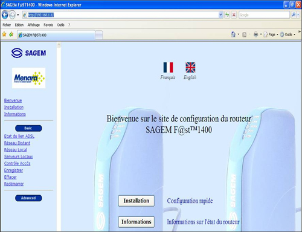Click the Home page icon
Viewport: 302px width, 232px height.
(x=233, y=34)
